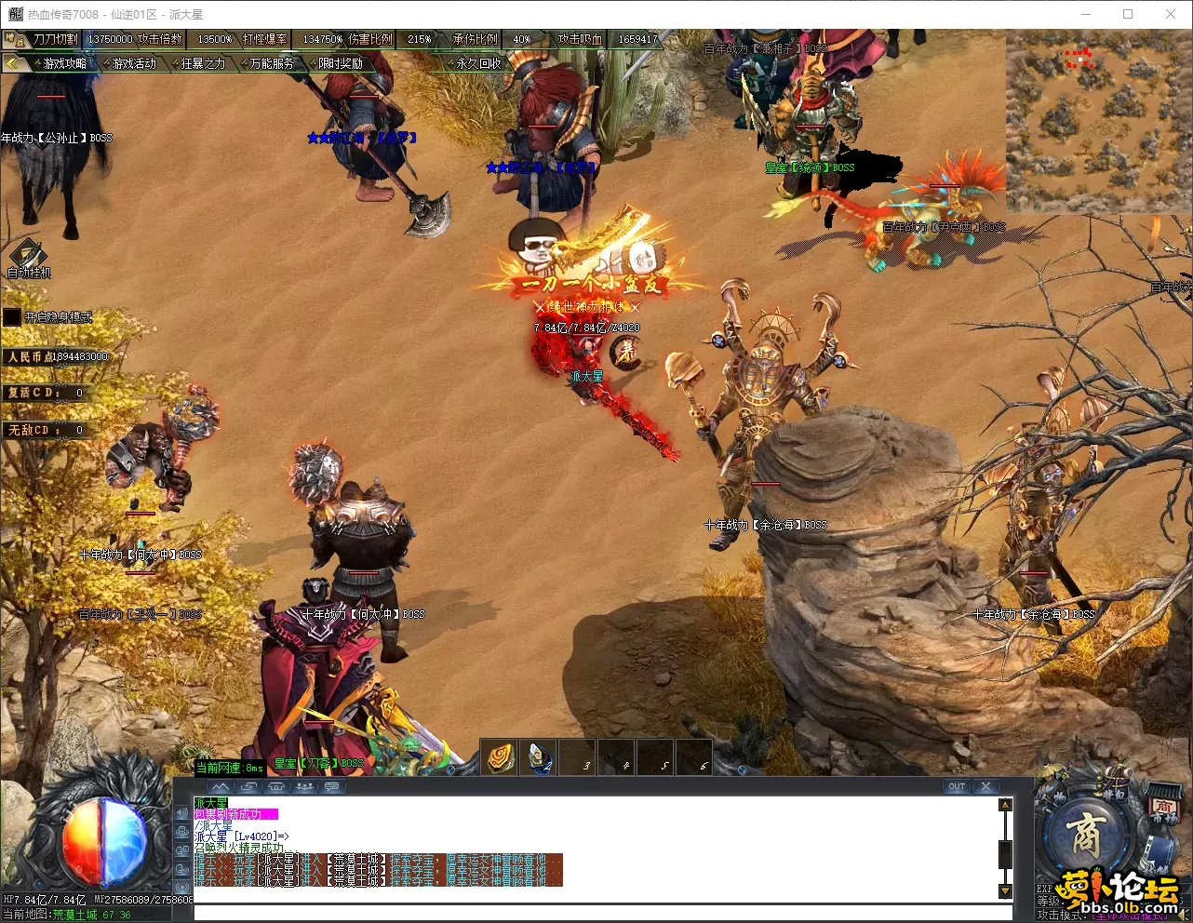This screenshot has width=1193, height=923.
Task: Click the OUT button on chat panel
Action: (x=957, y=787)
